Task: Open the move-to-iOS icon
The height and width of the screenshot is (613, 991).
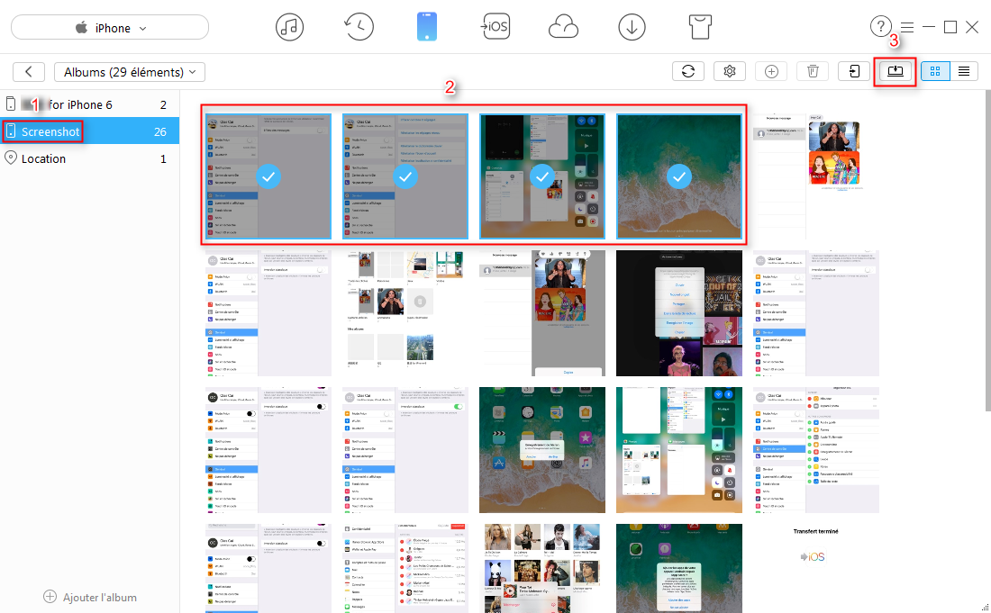Action: pos(495,27)
